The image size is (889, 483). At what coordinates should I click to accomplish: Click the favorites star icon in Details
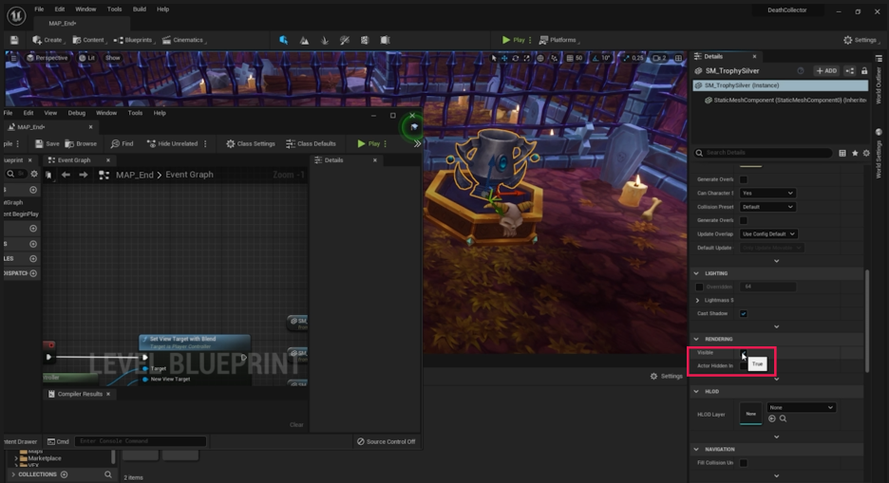pos(855,153)
